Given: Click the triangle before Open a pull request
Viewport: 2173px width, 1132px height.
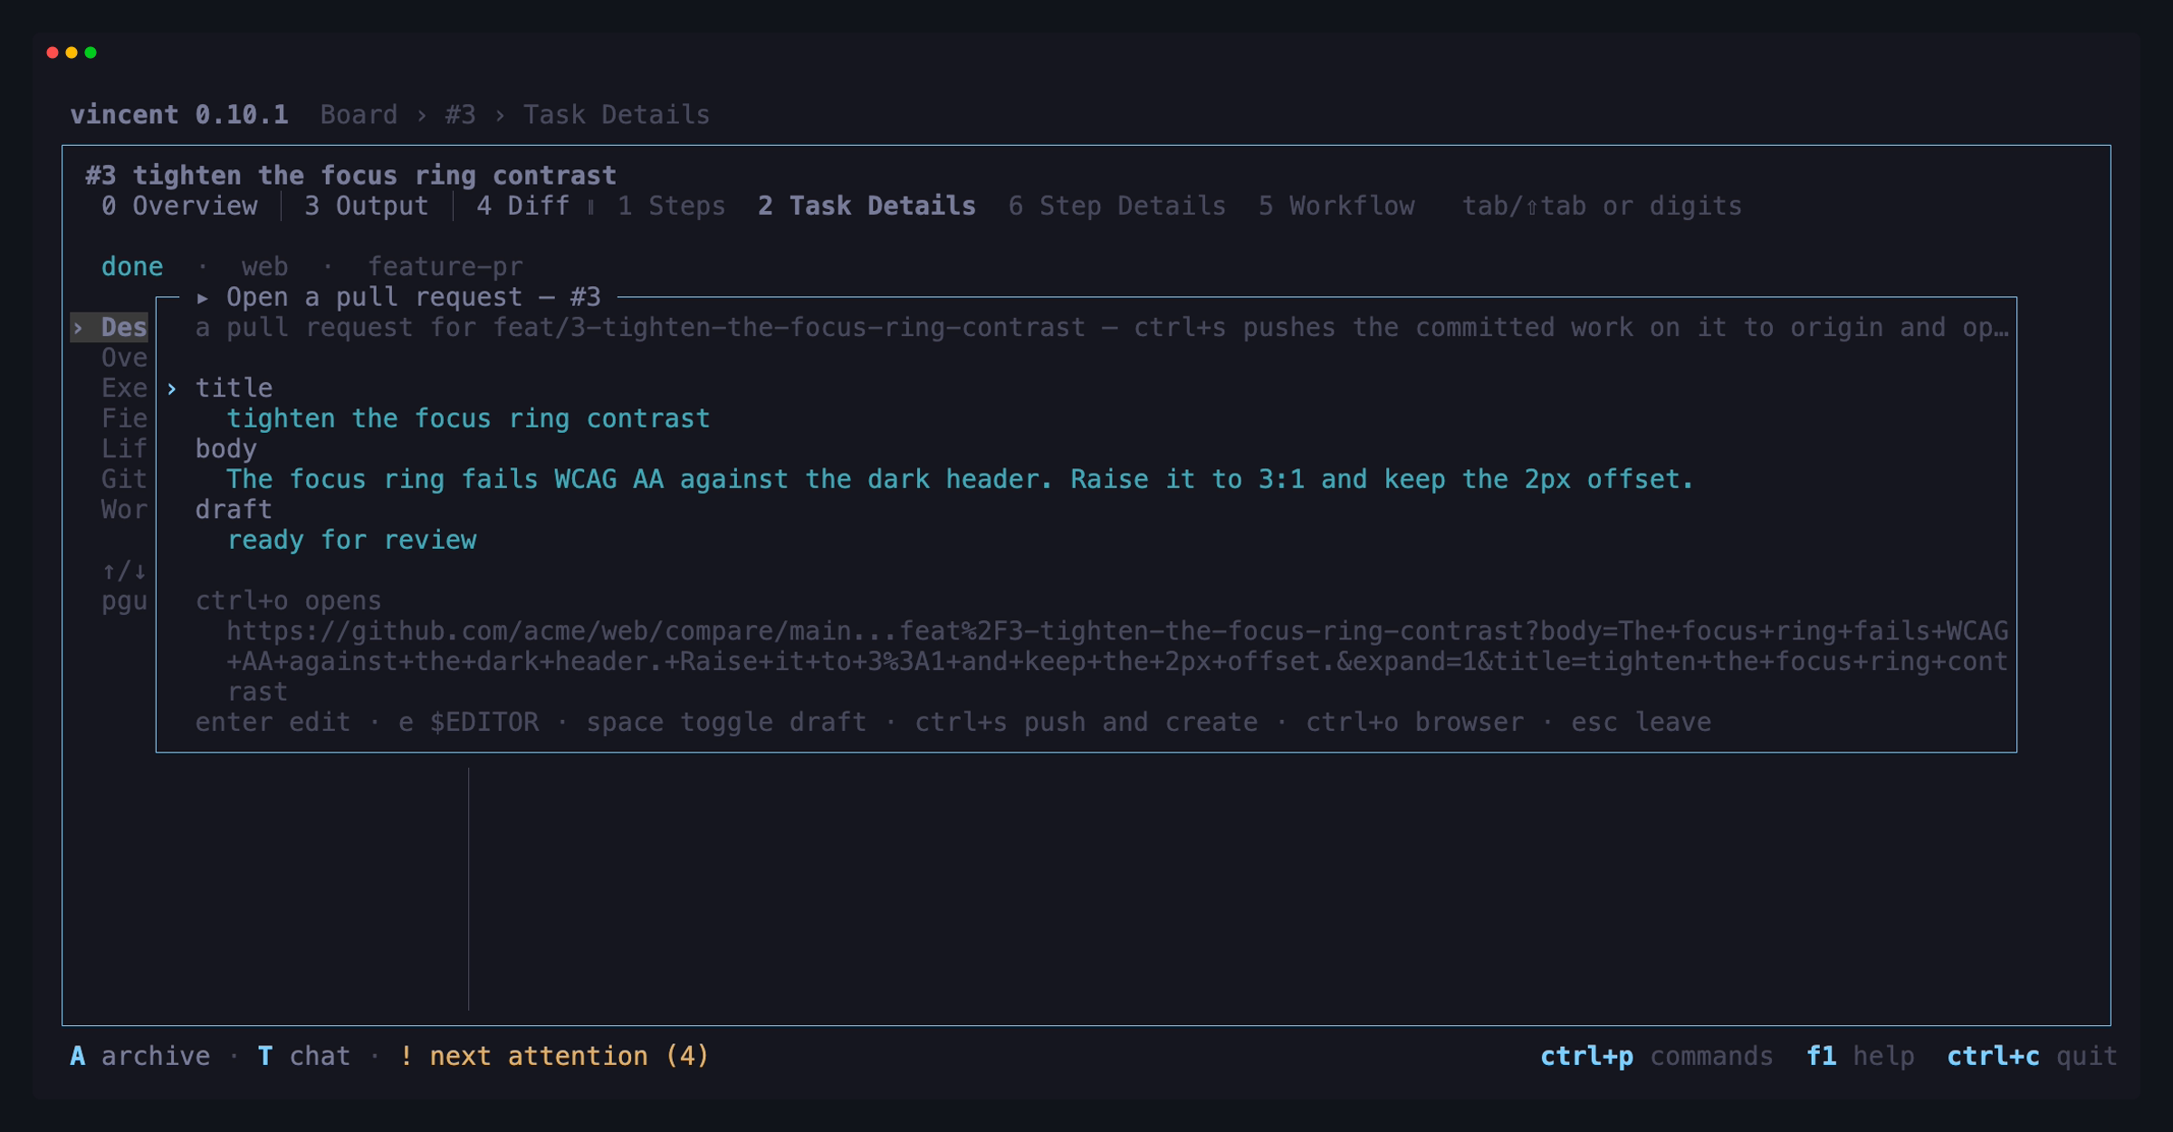Looking at the screenshot, I should point(203,297).
